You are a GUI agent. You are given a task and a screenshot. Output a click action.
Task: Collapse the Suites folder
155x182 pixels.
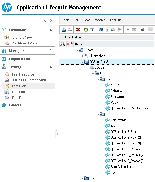pos(98,79)
